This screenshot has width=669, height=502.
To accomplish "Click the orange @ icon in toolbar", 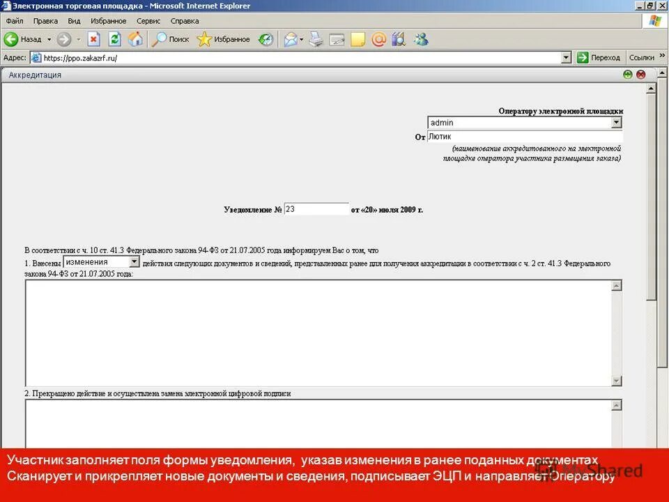I will 378,39.
